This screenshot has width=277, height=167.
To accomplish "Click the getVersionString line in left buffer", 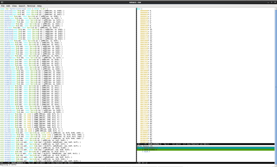I will pos(24,9).
